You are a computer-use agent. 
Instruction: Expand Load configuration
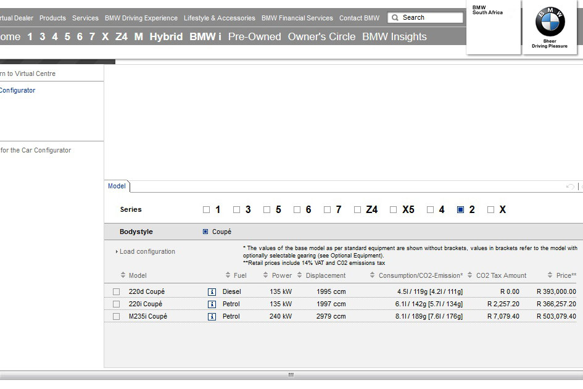(x=147, y=251)
